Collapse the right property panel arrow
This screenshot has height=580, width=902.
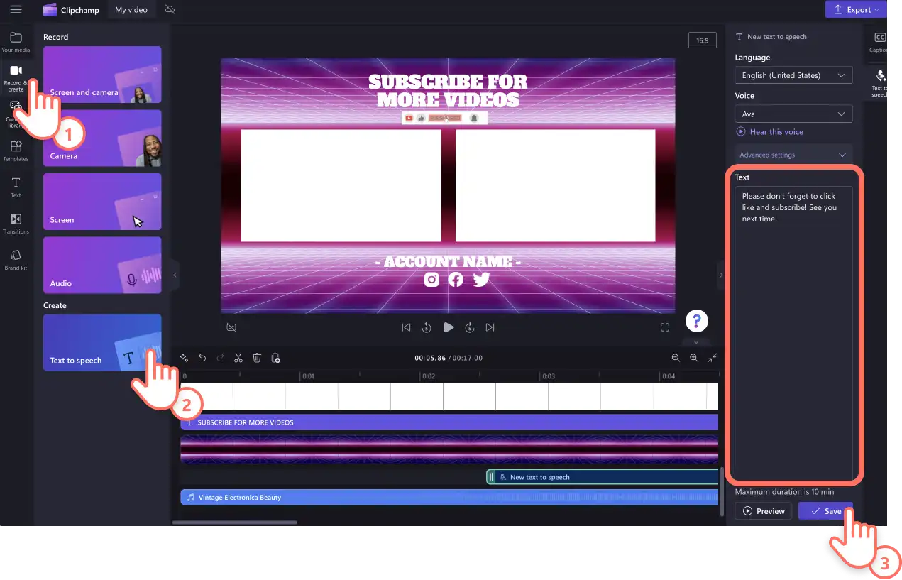click(x=721, y=275)
